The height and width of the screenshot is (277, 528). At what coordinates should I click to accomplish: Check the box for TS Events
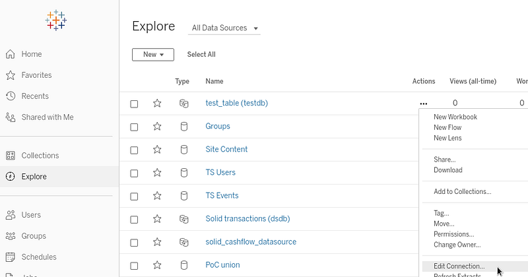coord(134,197)
